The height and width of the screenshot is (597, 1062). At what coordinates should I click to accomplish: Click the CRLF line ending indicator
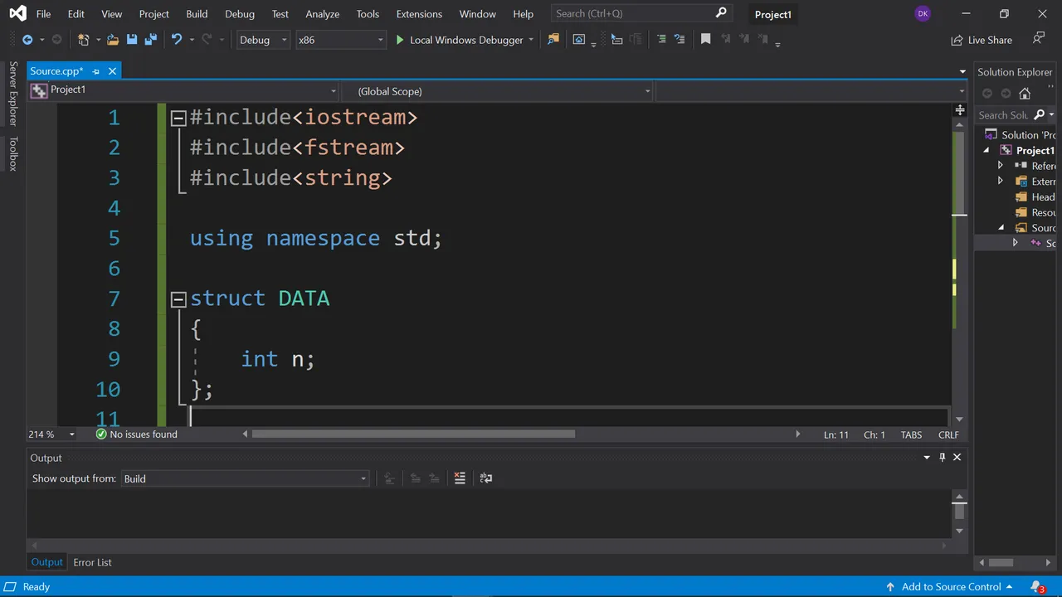coord(948,434)
